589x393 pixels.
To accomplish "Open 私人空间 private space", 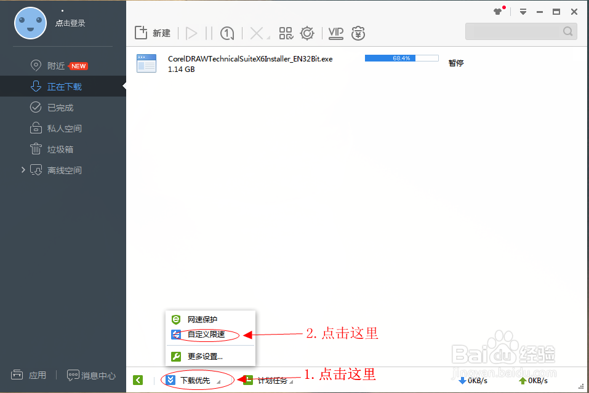I will [55, 129].
